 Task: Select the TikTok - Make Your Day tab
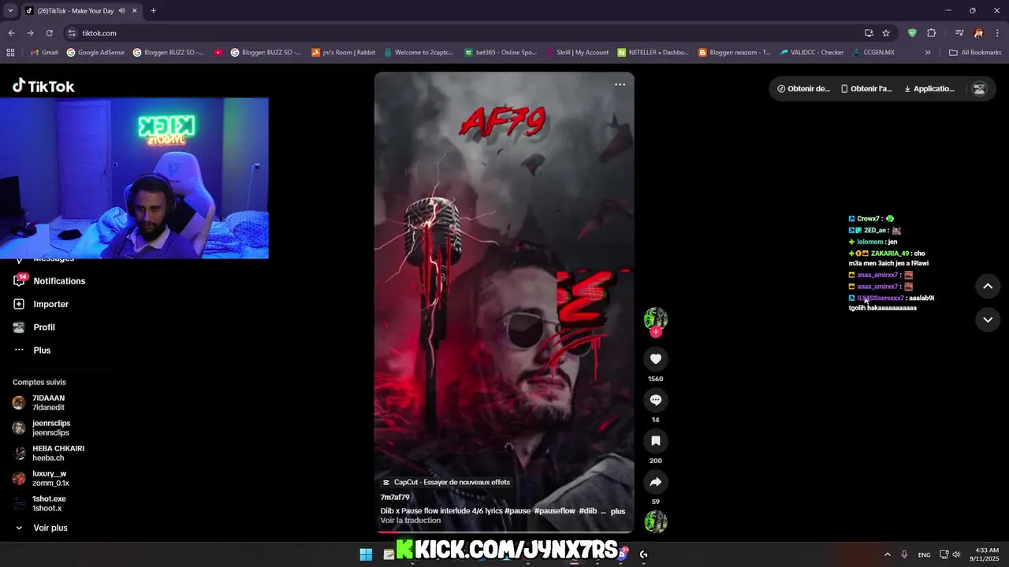coord(75,11)
